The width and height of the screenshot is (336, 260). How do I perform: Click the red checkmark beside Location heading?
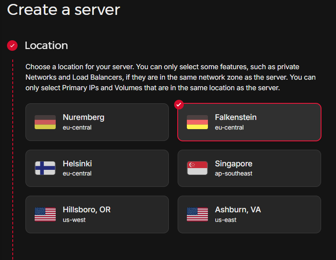[x=12, y=46]
